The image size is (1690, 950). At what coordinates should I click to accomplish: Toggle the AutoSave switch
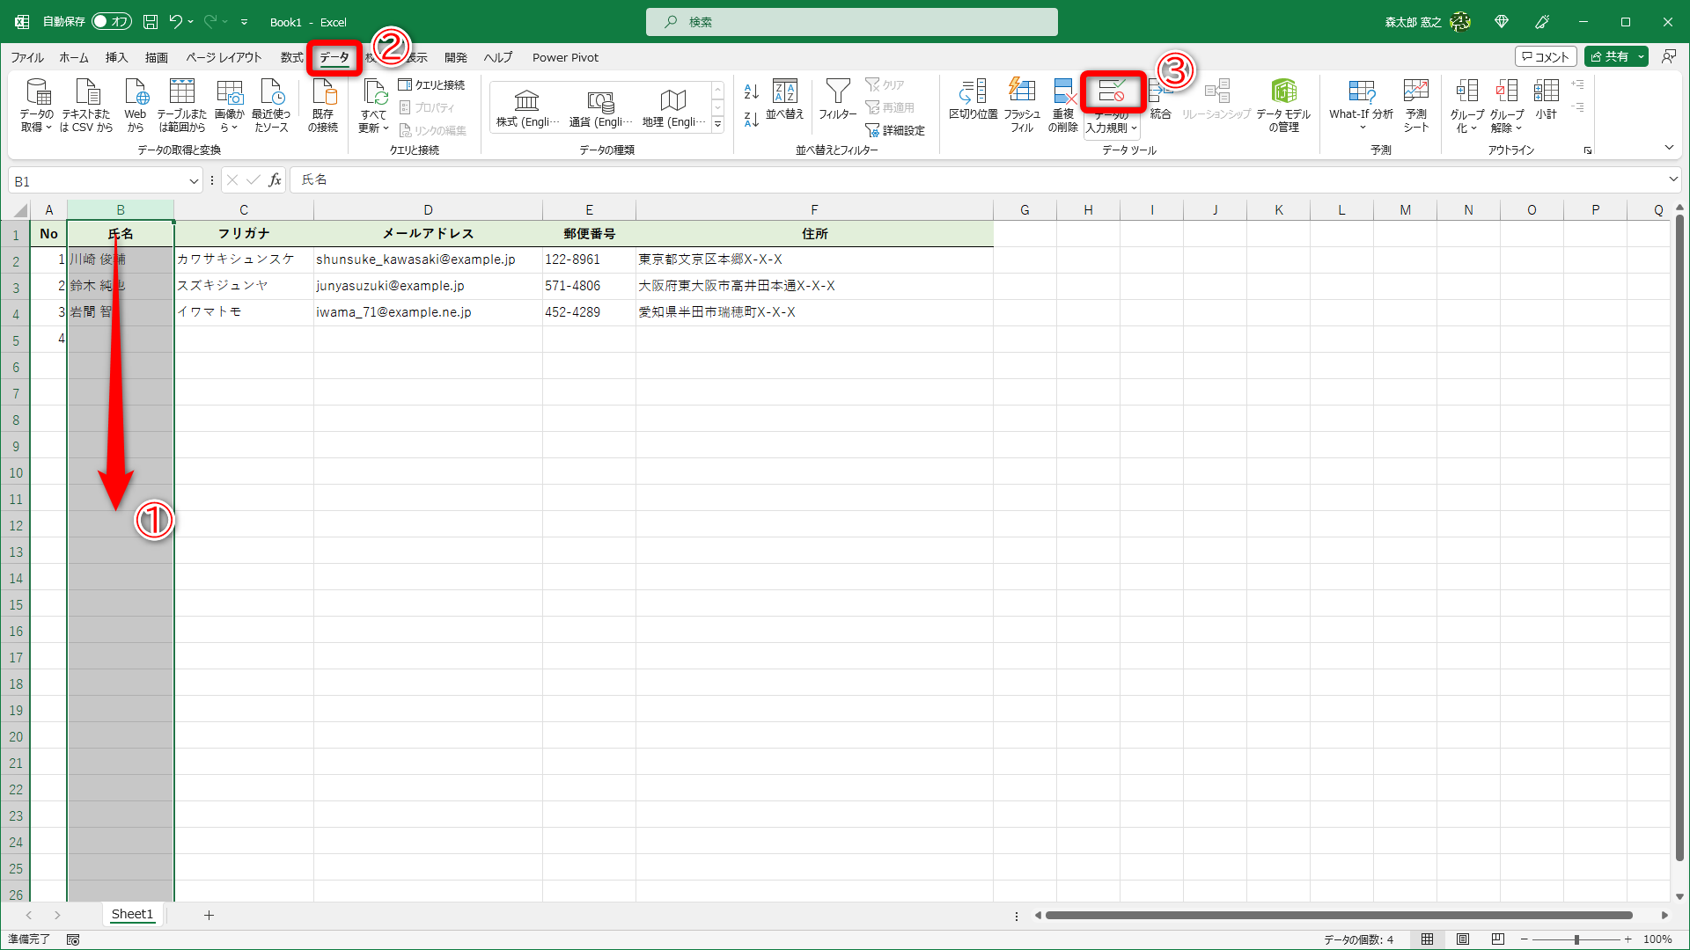pos(111,21)
